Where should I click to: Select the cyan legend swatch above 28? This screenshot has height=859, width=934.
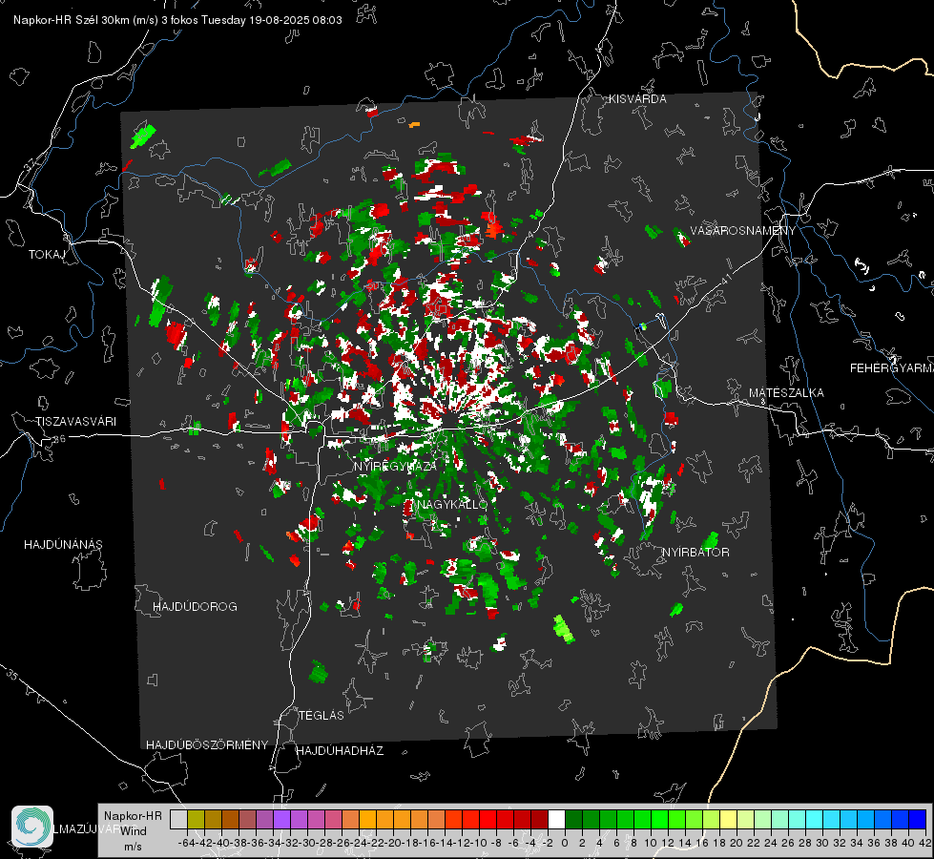click(815, 820)
